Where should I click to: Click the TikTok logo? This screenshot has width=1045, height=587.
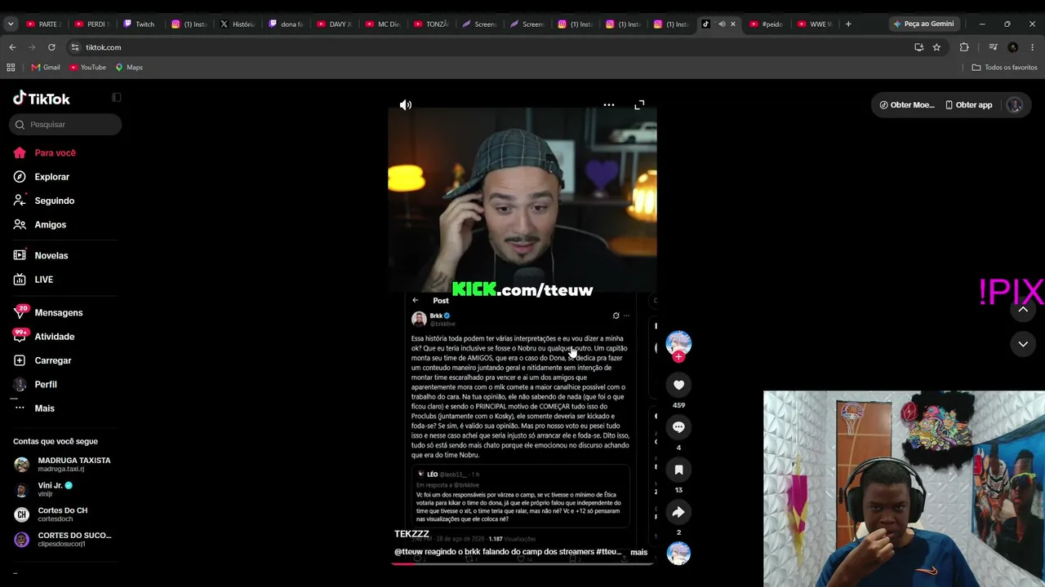(x=42, y=99)
